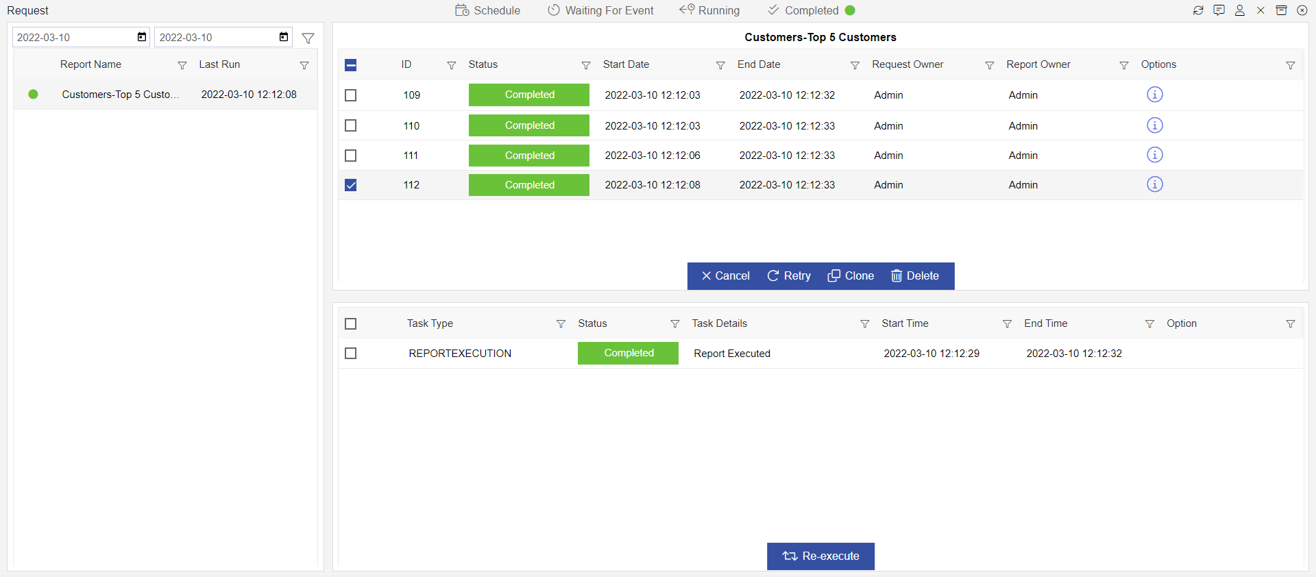This screenshot has width=1316, height=577.
Task: Show info for request 109
Action: [x=1155, y=95]
